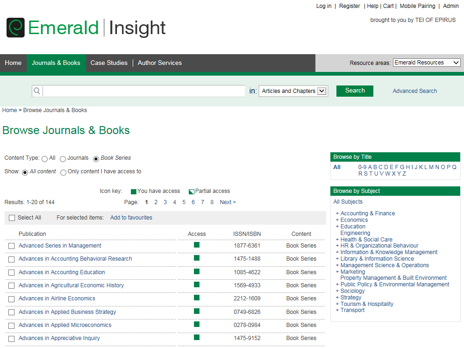Viewport: 464px width, 348px height.
Task: Expand the Accounting & Finance subject
Action: pyautogui.click(x=337, y=213)
